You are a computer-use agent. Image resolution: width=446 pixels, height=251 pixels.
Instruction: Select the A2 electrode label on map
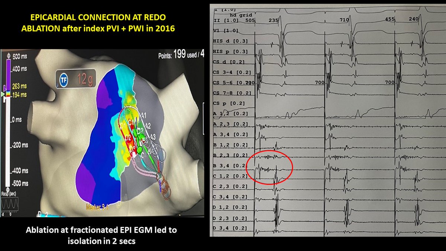tap(148, 126)
